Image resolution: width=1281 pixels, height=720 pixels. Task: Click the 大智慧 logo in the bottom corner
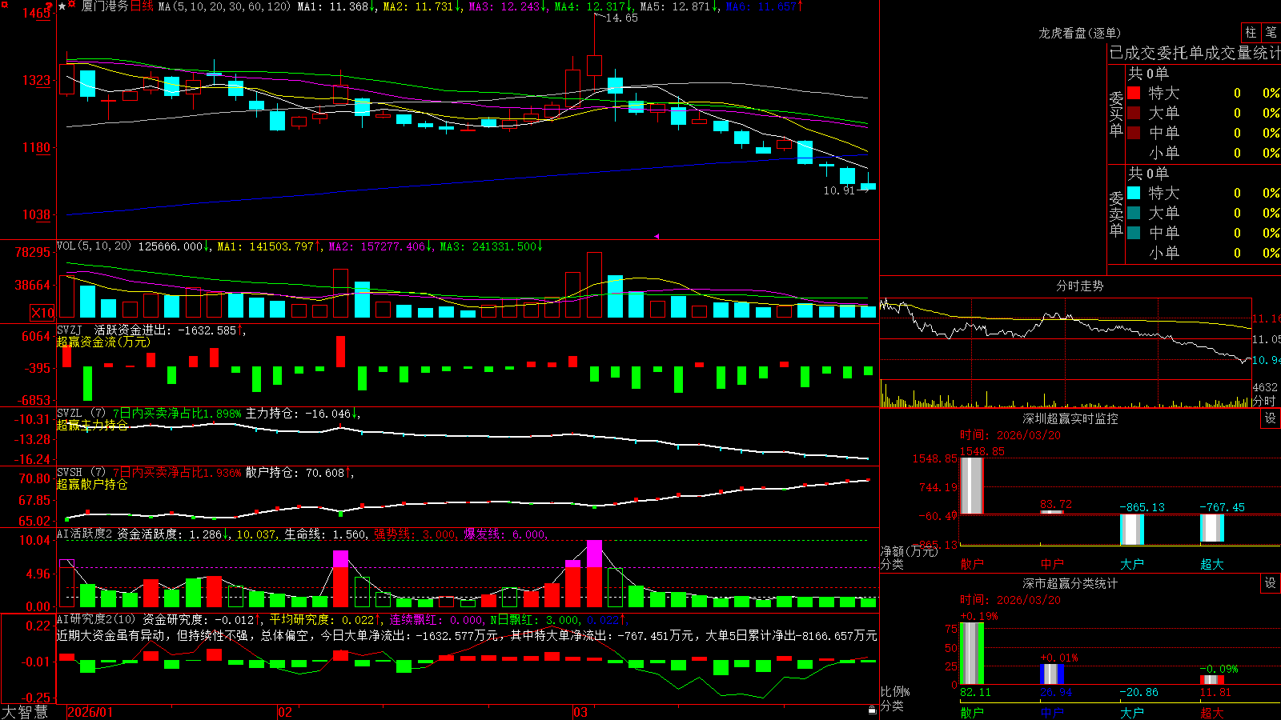pyautogui.click(x=25, y=711)
